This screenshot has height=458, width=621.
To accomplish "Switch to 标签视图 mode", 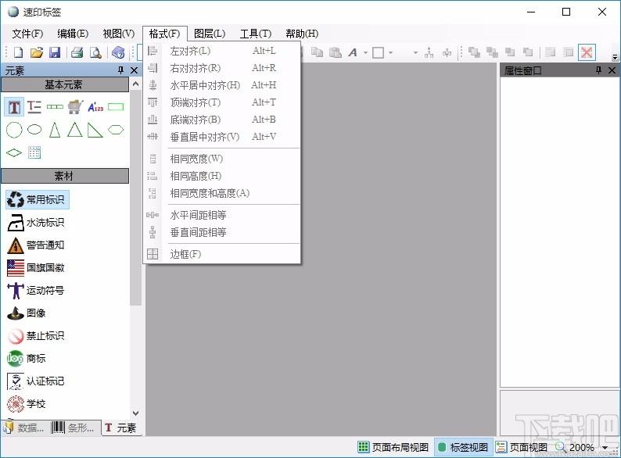I will [x=463, y=447].
